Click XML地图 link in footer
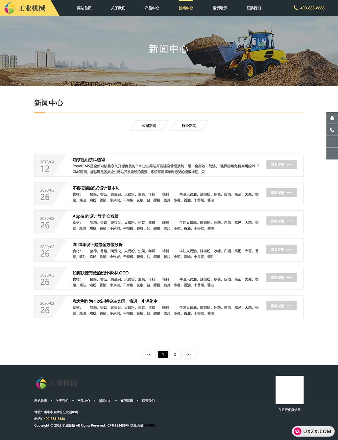Screen dimensions: 338x440 click(x=136, y=425)
